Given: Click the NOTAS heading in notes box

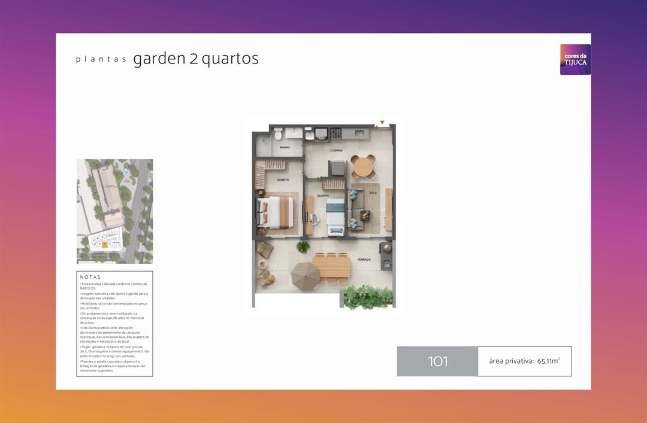Looking at the screenshot, I should tap(90, 278).
